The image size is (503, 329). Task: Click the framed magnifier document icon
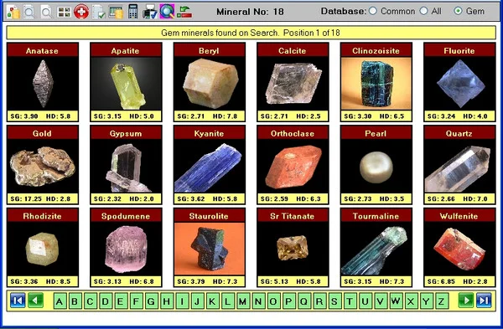(x=29, y=12)
